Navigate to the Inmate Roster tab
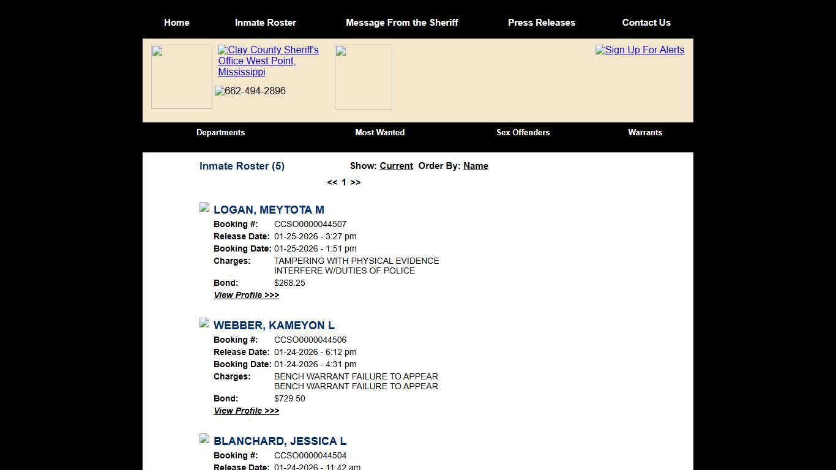The height and width of the screenshot is (470, 836). (266, 22)
